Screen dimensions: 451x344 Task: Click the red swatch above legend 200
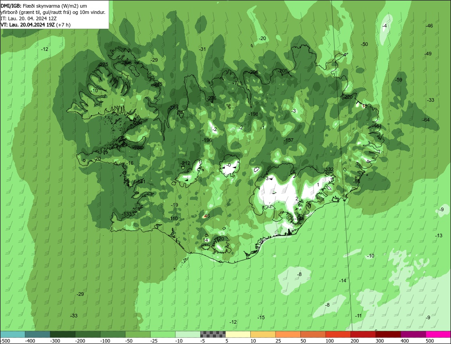point(363,334)
